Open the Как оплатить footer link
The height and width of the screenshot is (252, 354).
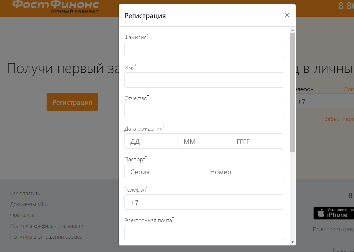point(25,194)
